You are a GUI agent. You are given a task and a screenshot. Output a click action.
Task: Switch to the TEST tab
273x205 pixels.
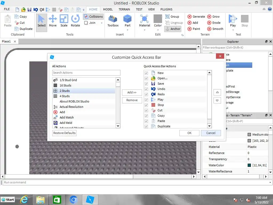coord(139,9)
